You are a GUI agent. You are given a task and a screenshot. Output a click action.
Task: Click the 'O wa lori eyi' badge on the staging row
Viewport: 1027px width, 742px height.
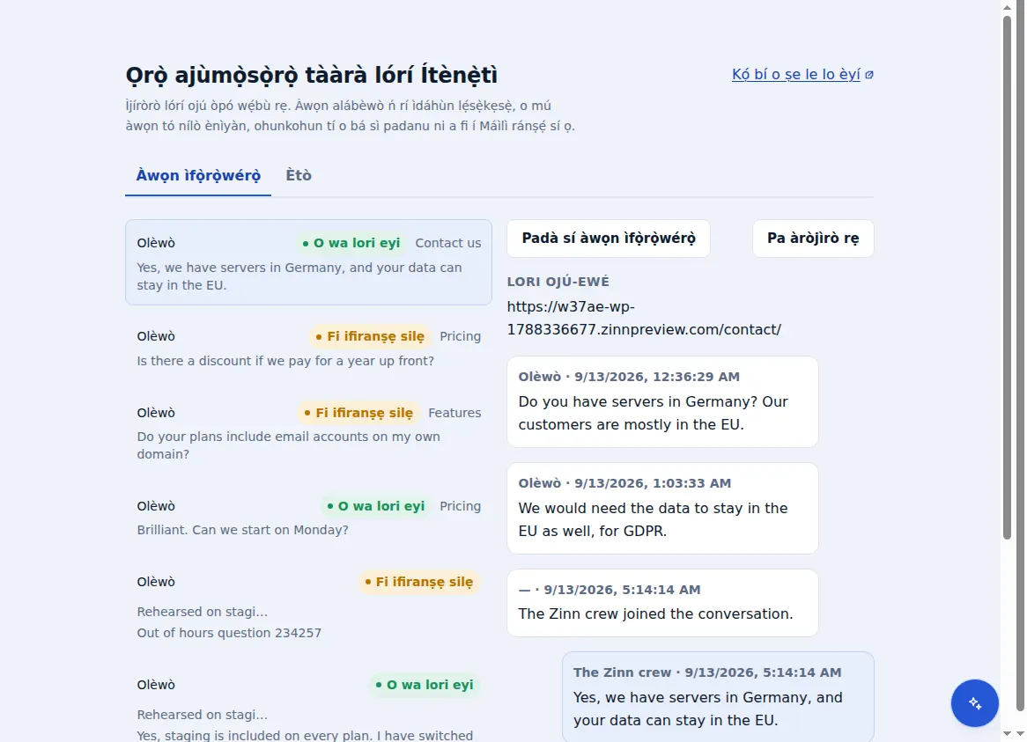425,685
